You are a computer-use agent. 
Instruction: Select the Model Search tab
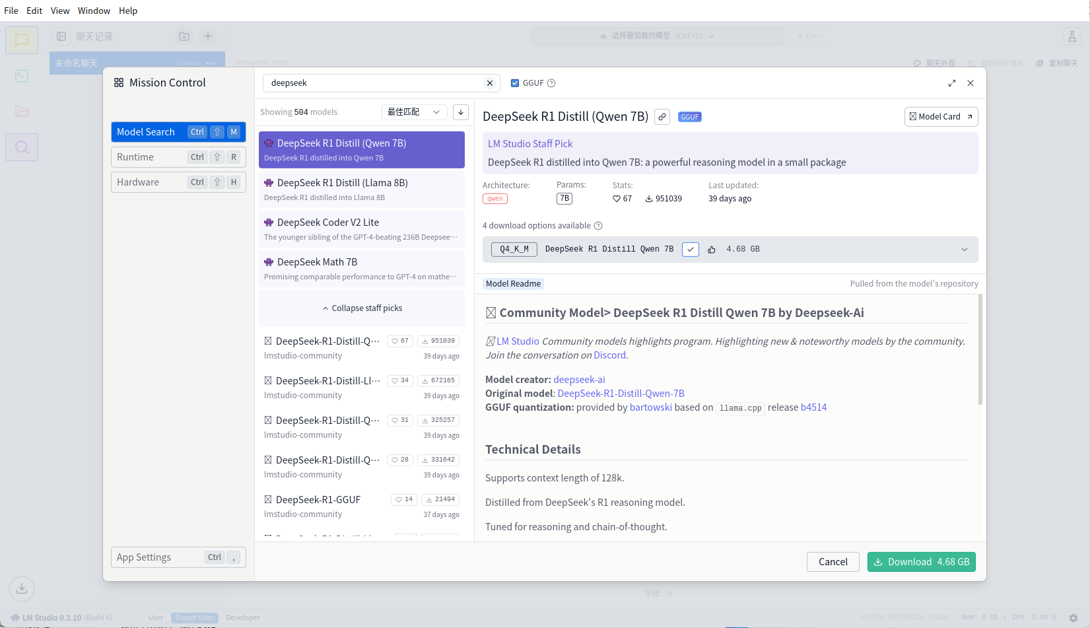pos(178,132)
